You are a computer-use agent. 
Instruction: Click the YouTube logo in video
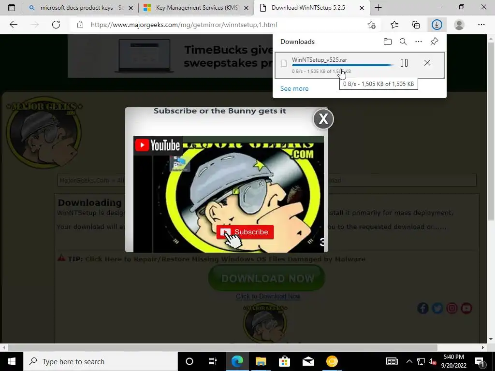coord(158,145)
